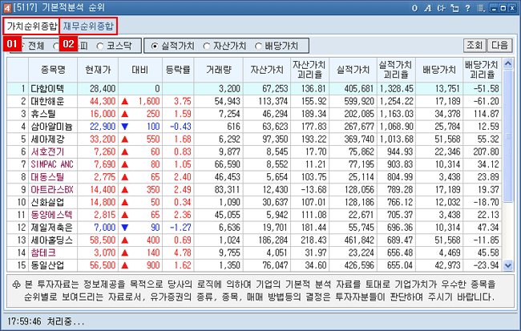The height and width of the screenshot is (331, 521).
Task: Click the app icon '4' in title bar
Action: click(7, 7)
